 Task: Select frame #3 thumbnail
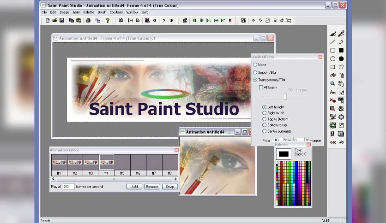tap(91, 162)
